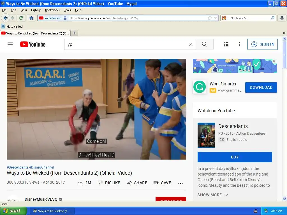Open the History menu
The height and width of the screenshot is (215, 287).
click(x=36, y=10)
